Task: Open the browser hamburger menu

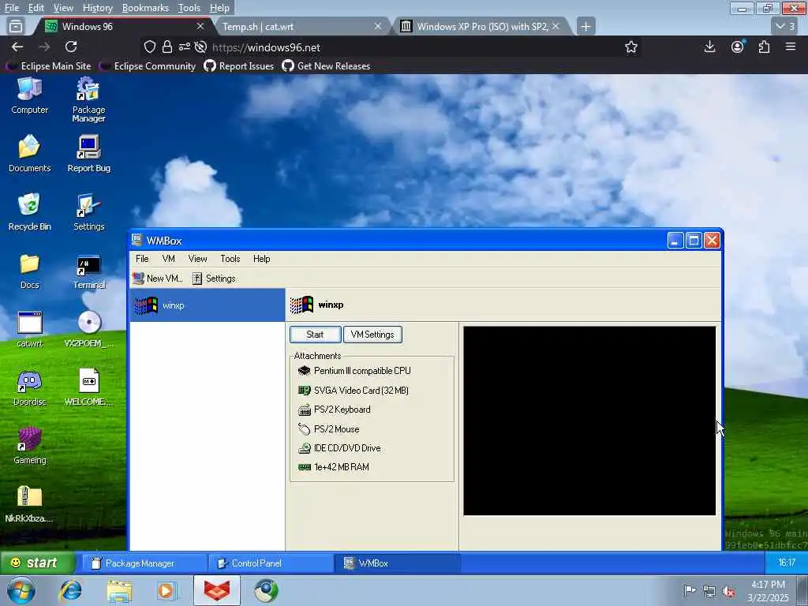Action: [791, 47]
